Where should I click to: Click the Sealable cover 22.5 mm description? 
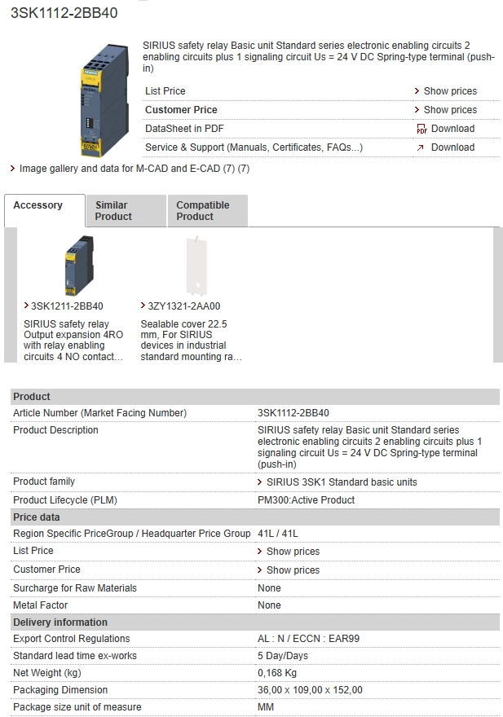coord(192,341)
